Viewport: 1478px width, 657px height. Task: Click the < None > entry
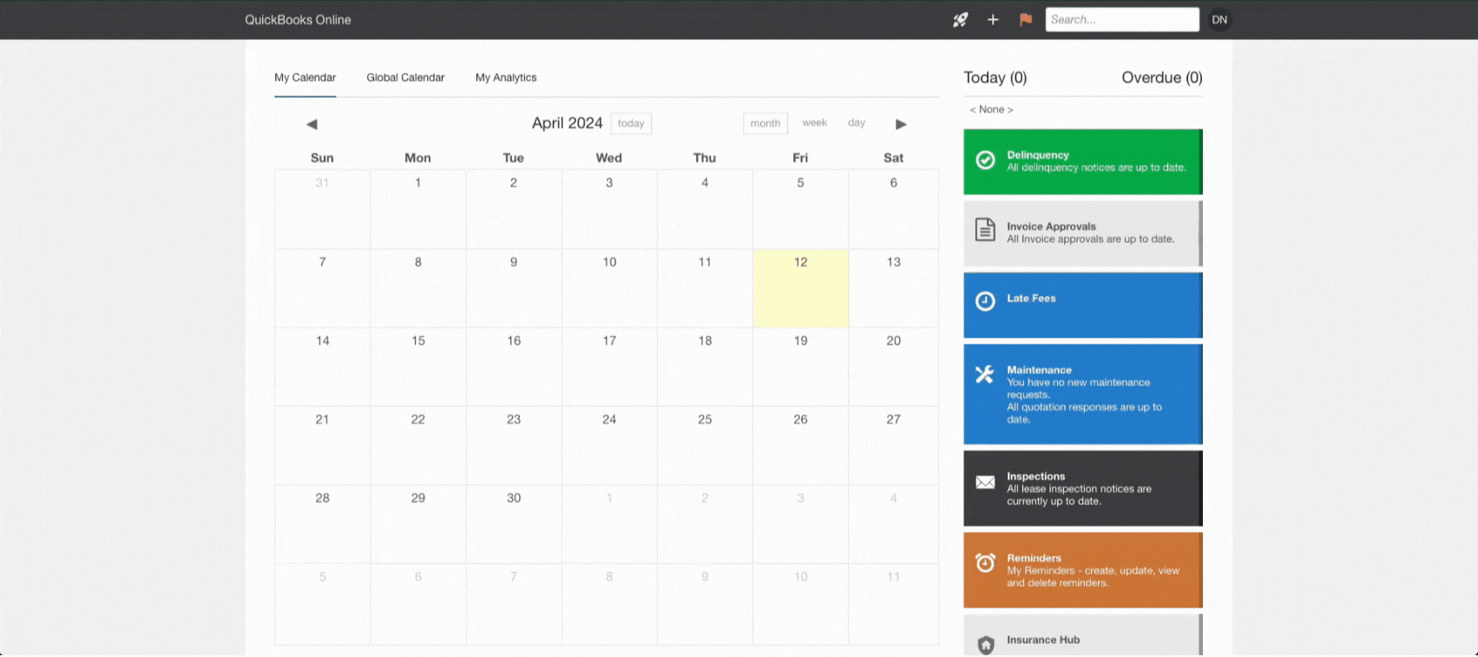(x=991, y=109)
